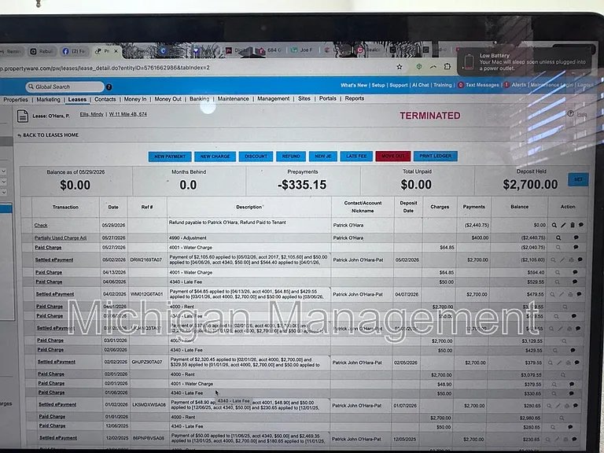This screenshot has width=604, height=453.
Task: Open the AI Chat link
Action: tap(420, 85)
